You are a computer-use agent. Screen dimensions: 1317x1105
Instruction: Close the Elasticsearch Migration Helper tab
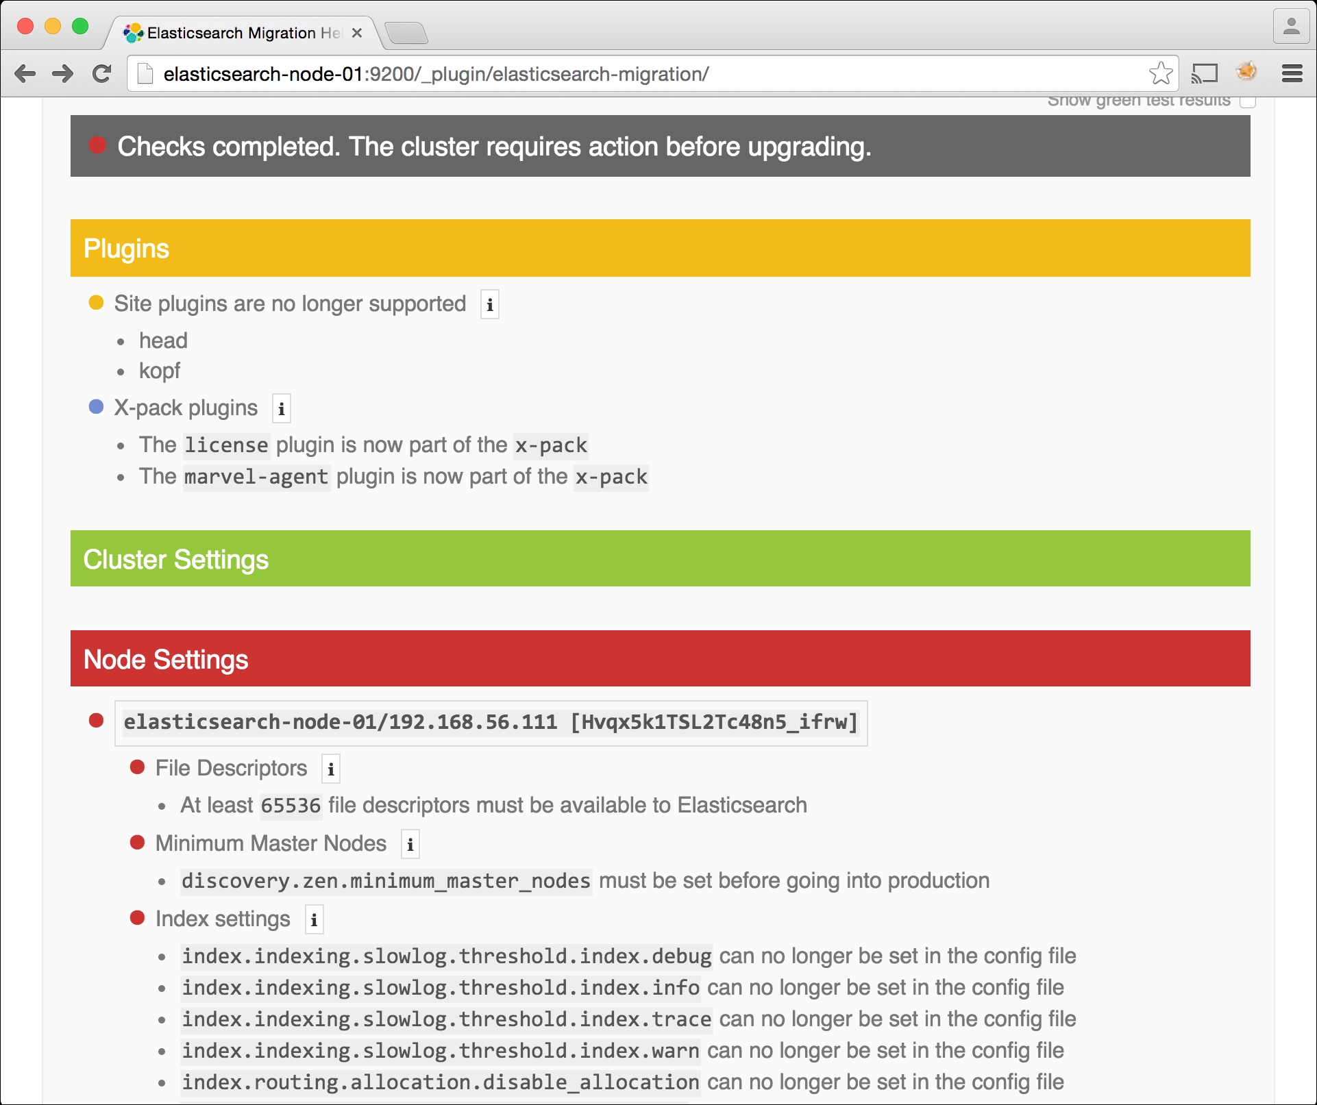(x=356, y=33)
